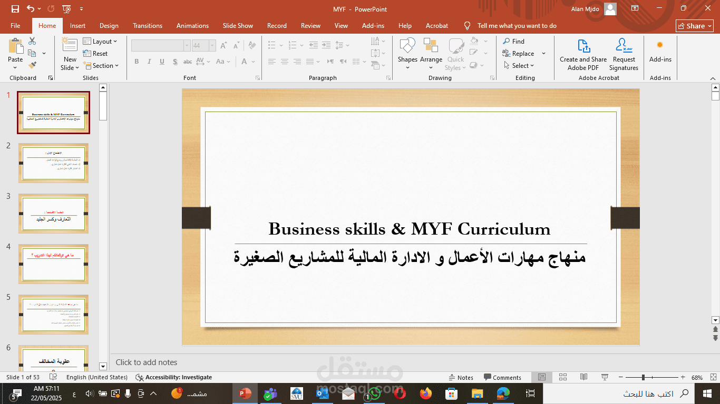Switch to Reading View icon
Screen dimensions: 720x404
pyautogui.click(x=584, y=377)
